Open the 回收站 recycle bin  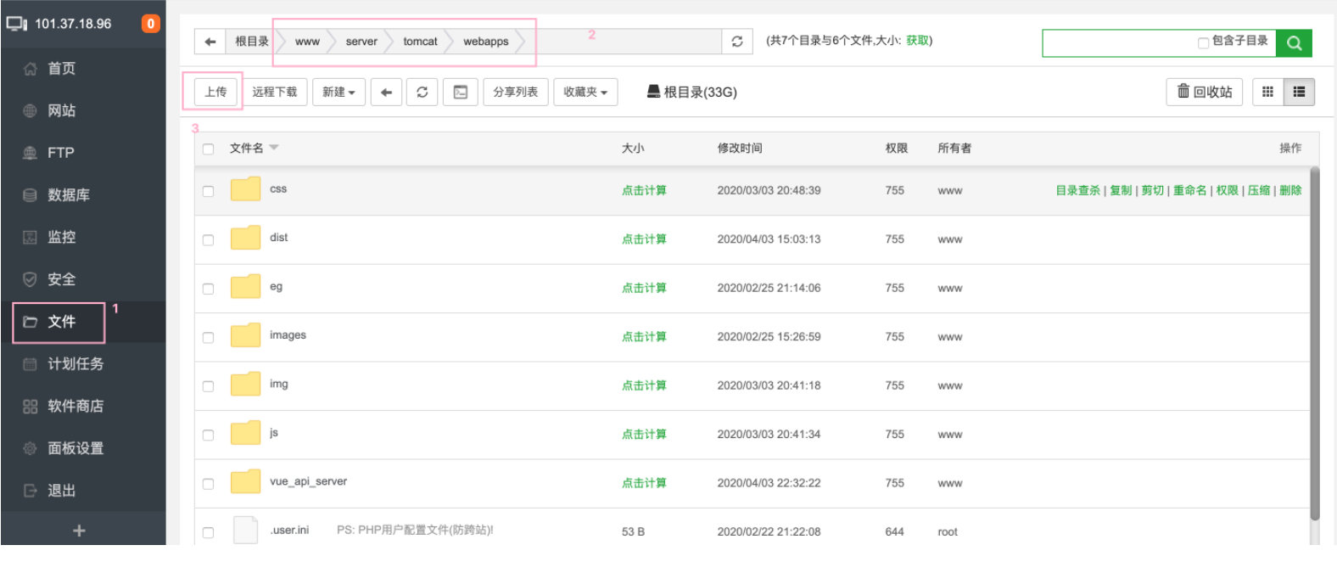1205,92
